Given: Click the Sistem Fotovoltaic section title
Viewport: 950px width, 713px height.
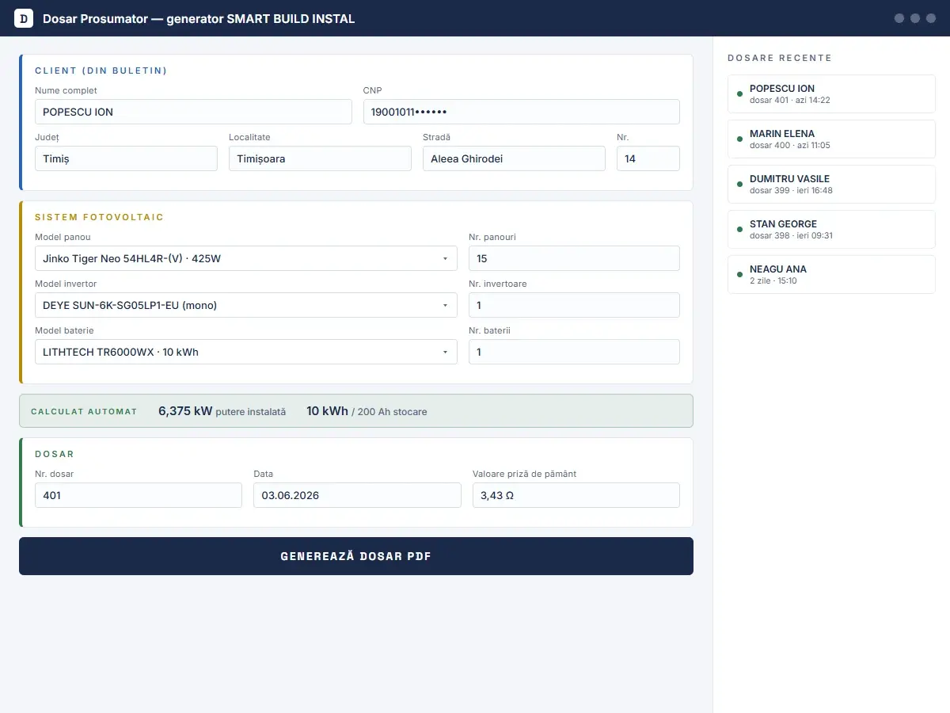Looking at the screenshot, I should tap(99, 217).
